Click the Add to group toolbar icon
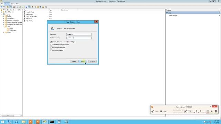221x124 pixels. (46, 7)
